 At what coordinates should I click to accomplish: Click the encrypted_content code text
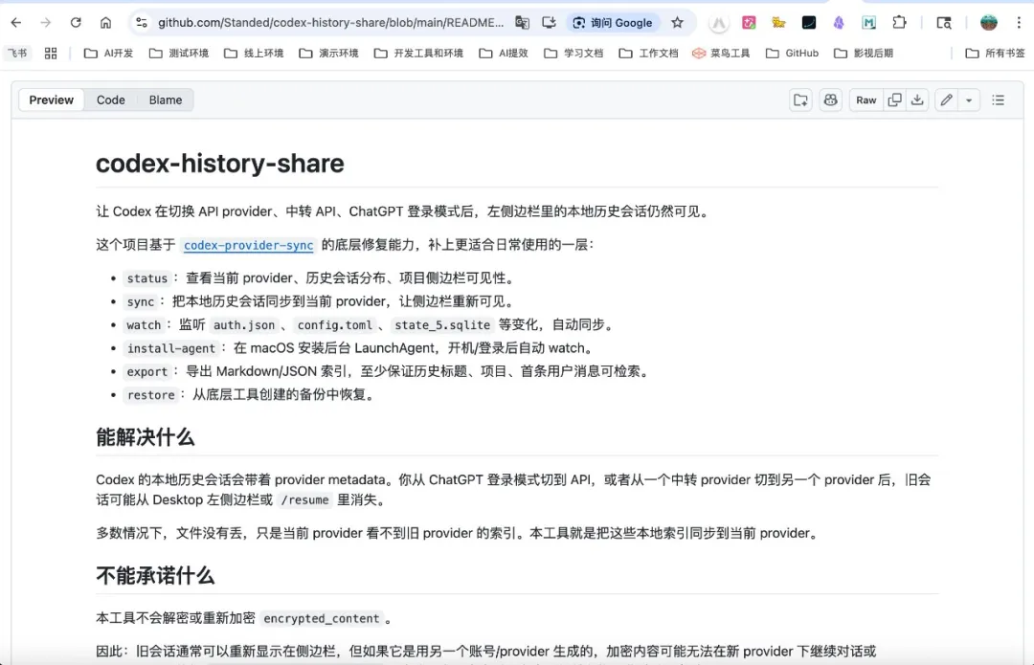[x=321, y=618]
